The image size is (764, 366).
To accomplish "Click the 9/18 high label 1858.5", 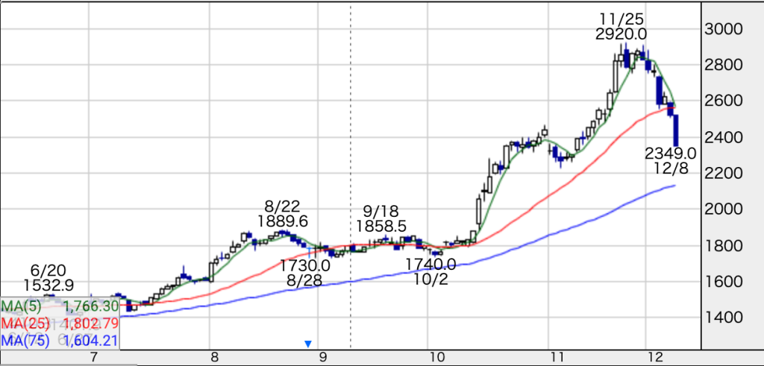I will point(381,226).
